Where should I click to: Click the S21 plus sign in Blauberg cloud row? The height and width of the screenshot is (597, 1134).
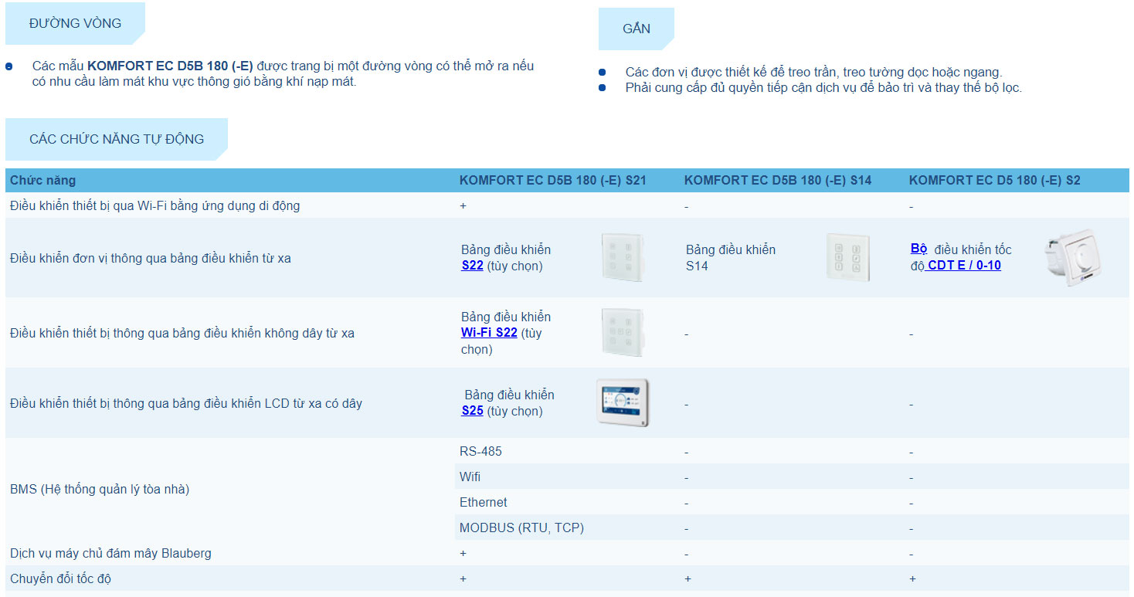463,553
